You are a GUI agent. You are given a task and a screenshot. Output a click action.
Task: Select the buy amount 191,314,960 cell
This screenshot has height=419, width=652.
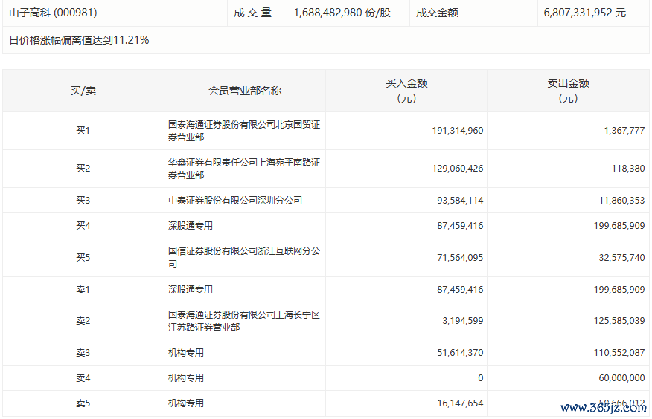tap(457, 131)
